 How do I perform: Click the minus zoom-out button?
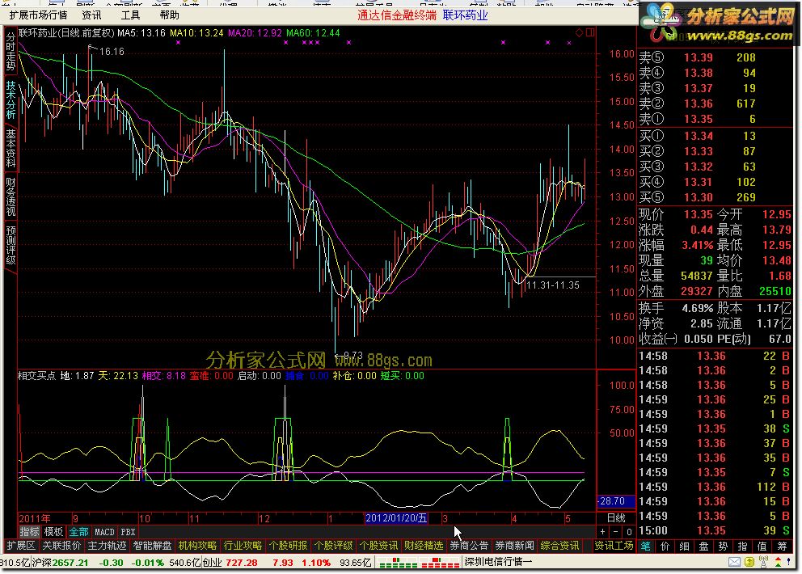click(616, 531)
